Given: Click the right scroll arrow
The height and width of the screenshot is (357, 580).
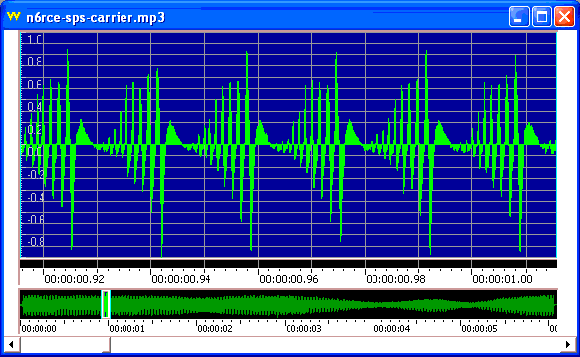Looking at the screenshot, I should (568, 345).
